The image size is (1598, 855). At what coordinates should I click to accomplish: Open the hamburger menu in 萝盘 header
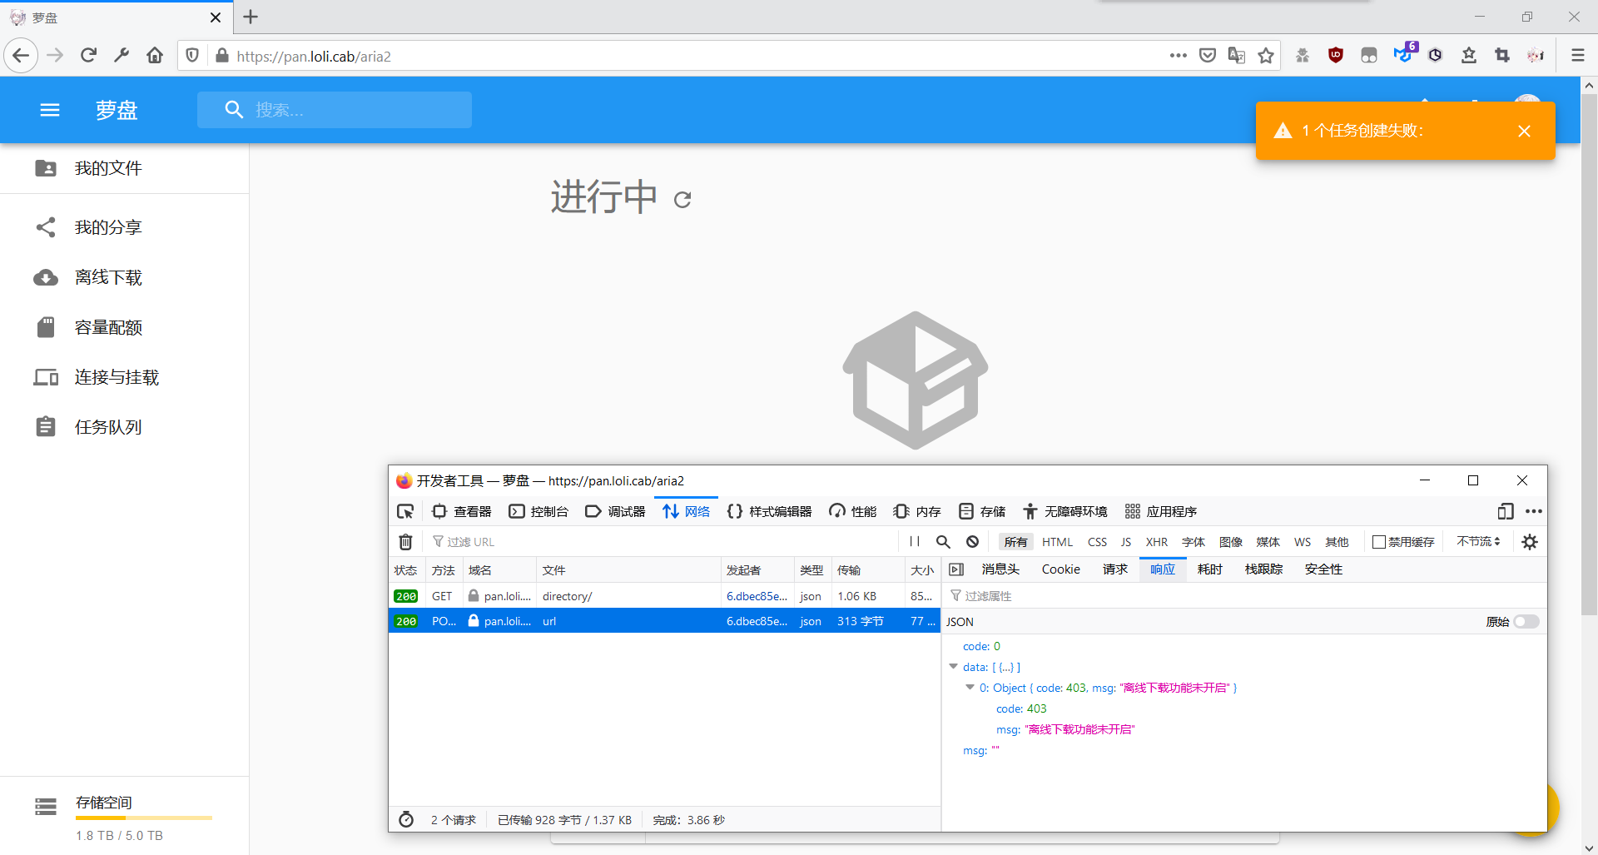coord(50,110)
